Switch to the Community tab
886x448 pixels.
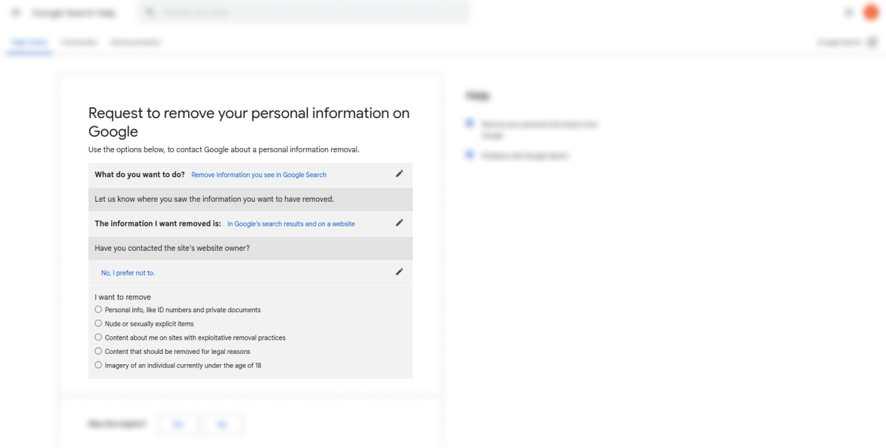[79, 42]
